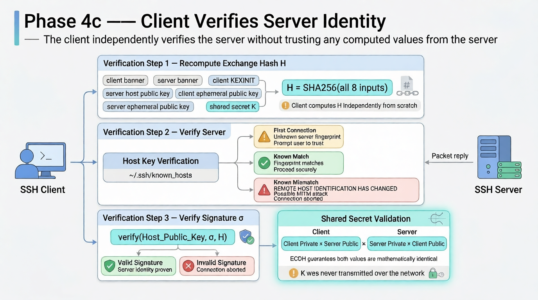Screen dimensions: 538x300
Task: Click the 'Server' column label in Shared Secret Validation
Action: [x=407, y=232]
